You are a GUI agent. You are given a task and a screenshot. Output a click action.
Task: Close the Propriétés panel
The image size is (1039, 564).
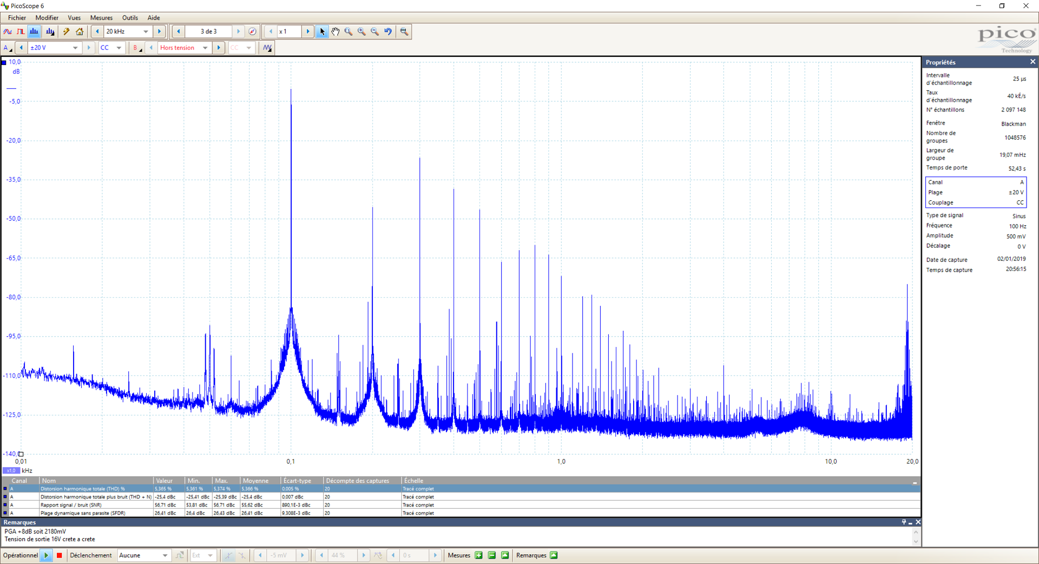click(1033, 62)
